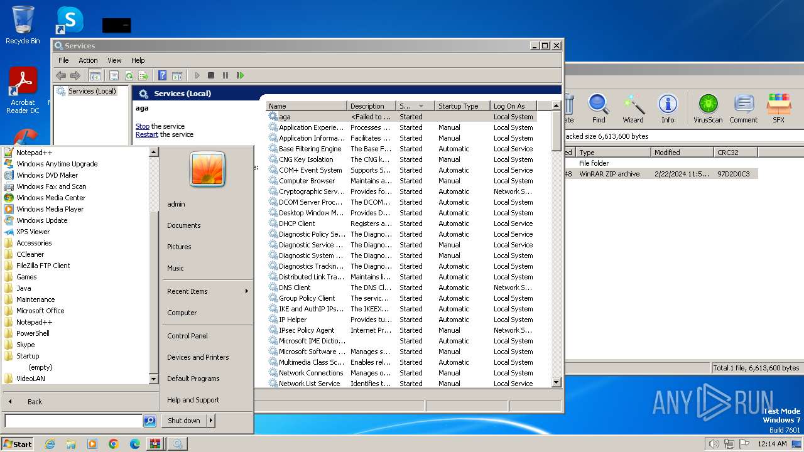
Task: Open Google Chrome from the taskbar
Action: point(114,444)
